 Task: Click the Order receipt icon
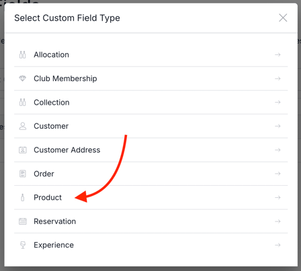pos(22,174)
